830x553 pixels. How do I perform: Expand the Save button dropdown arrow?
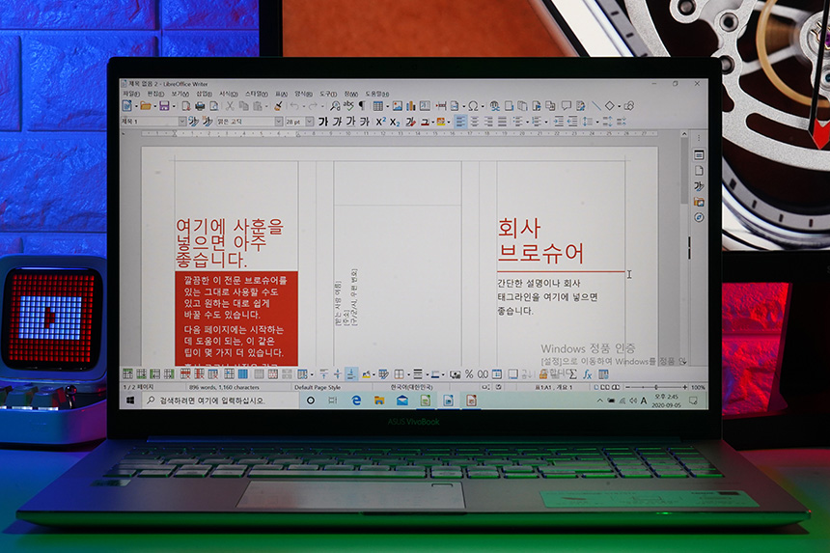pos(174,106)
